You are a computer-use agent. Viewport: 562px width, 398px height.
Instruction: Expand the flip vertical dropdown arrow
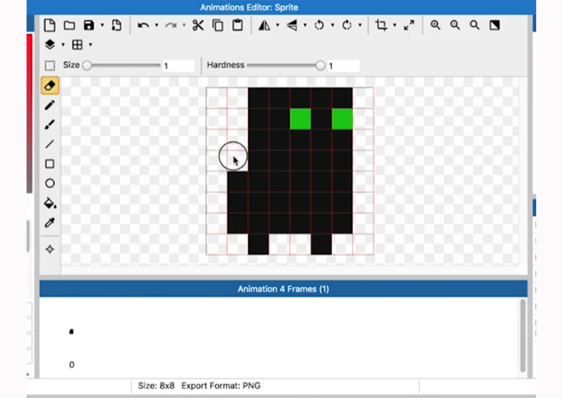coord(305,26)
